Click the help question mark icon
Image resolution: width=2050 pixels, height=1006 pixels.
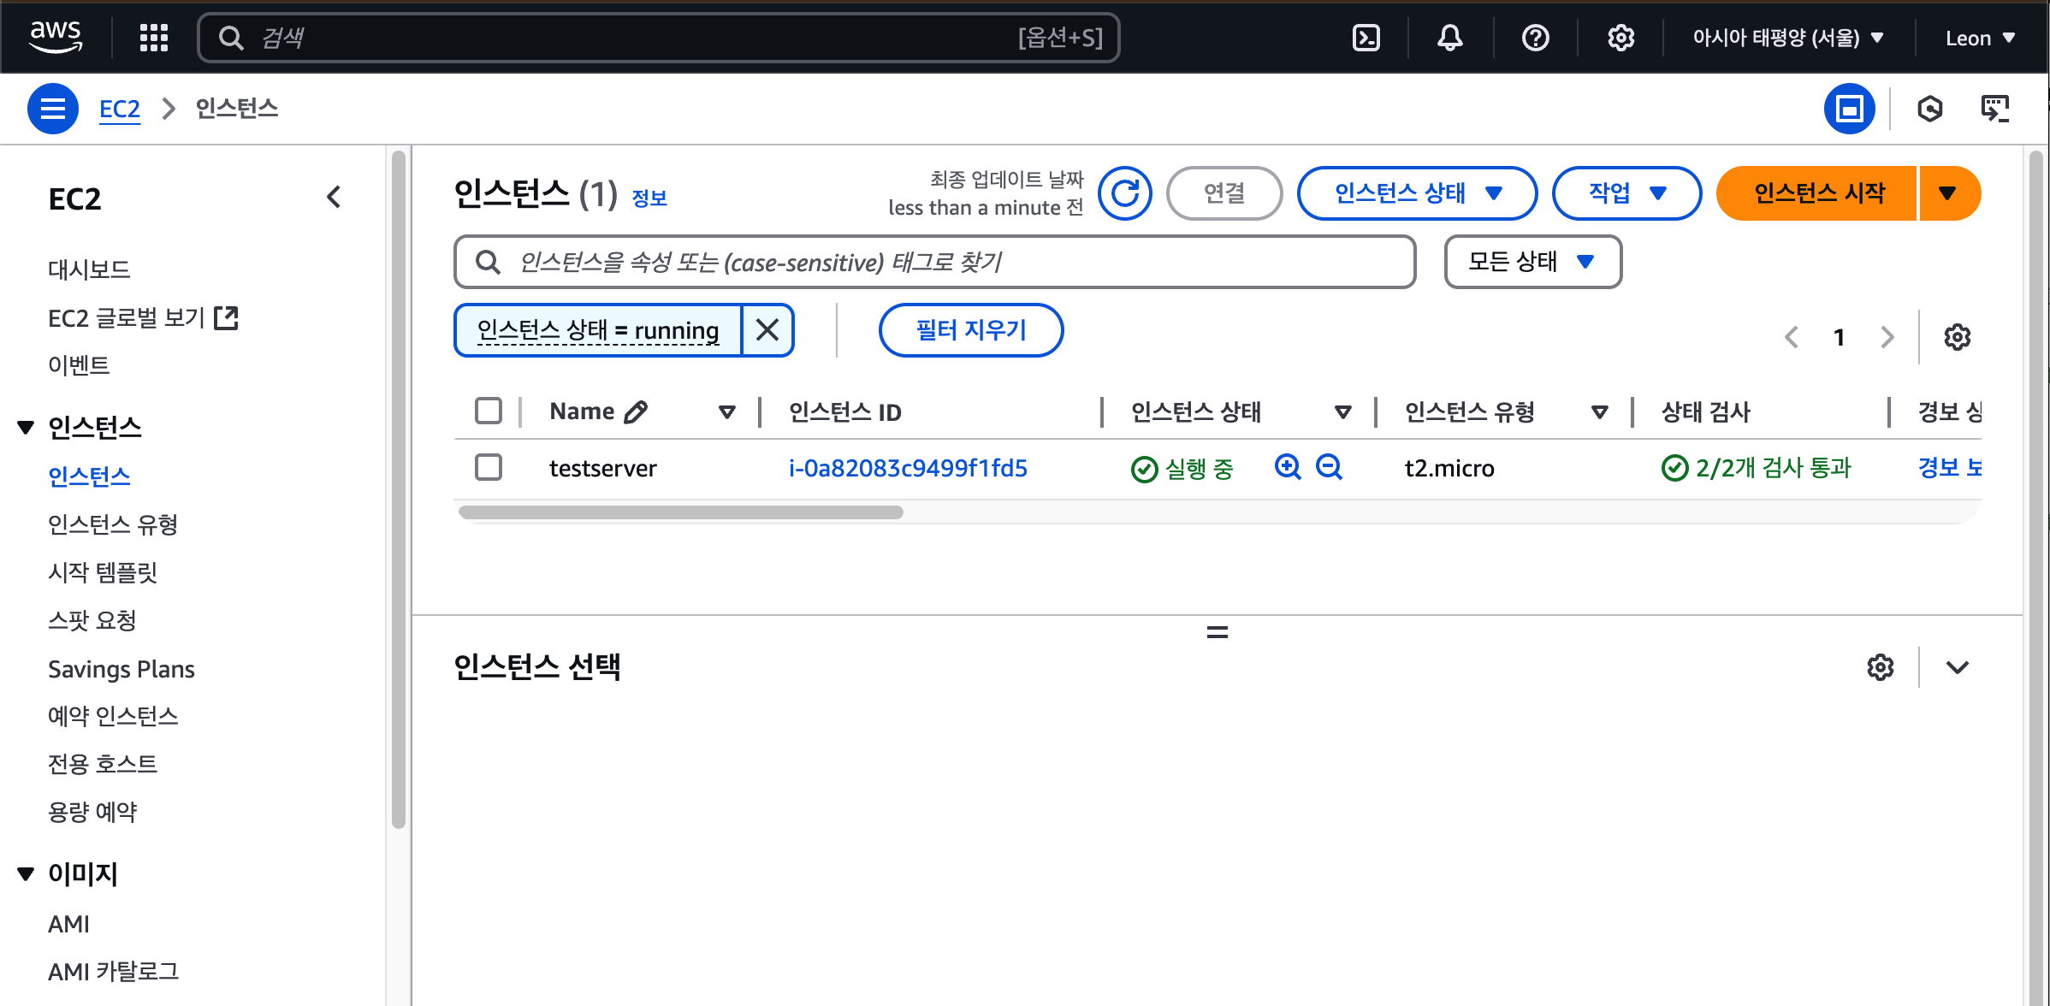pyautogui.click(x=1535, y=38)
